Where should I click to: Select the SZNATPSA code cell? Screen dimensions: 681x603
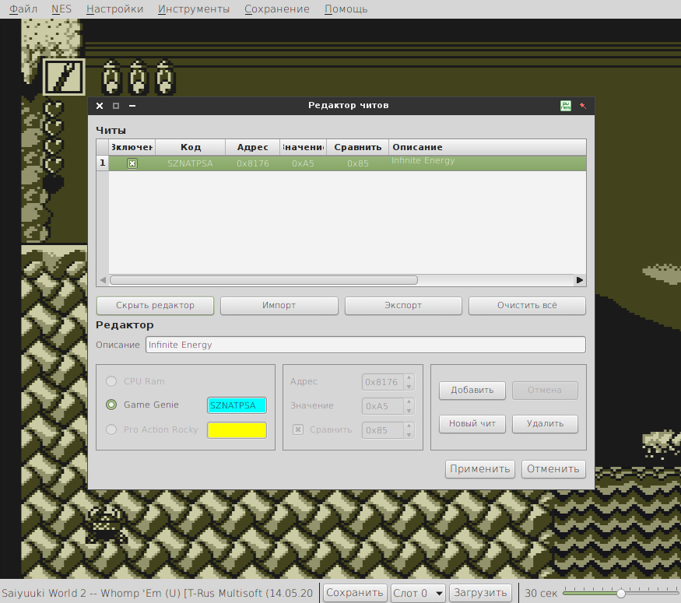tap(190, 163)
